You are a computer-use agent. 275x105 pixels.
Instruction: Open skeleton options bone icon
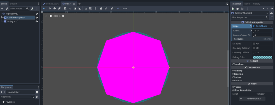click(112, 8)
